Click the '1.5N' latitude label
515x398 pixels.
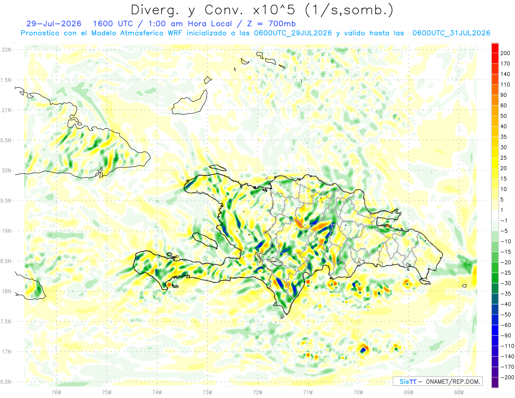6,80
